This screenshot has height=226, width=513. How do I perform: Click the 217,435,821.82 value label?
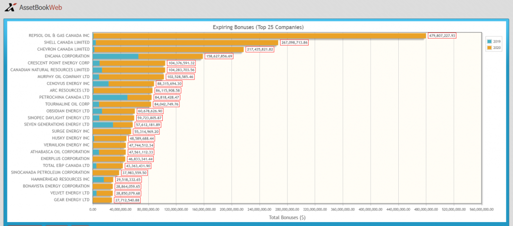(x=260, y=49)
